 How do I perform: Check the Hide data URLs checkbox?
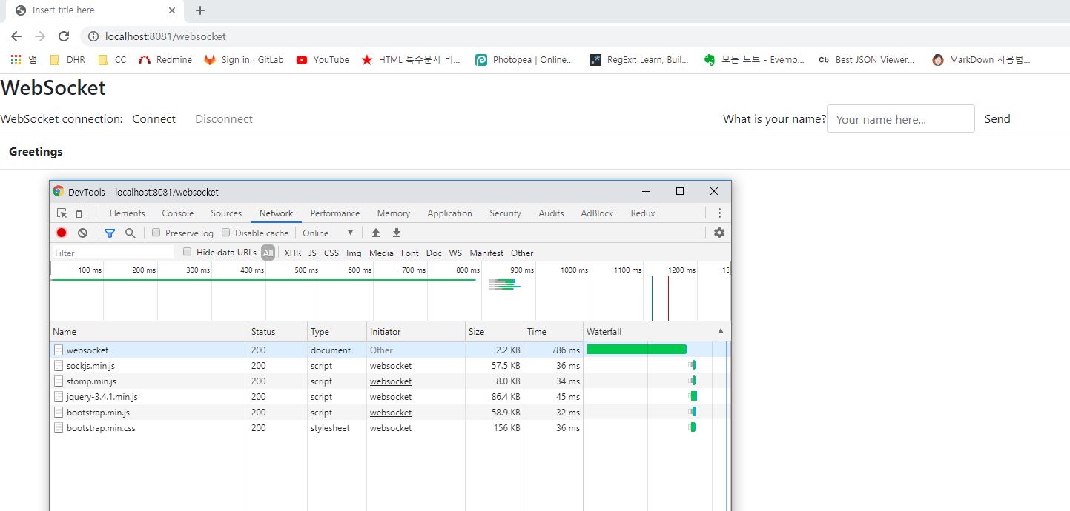click(x=188, y=252)
